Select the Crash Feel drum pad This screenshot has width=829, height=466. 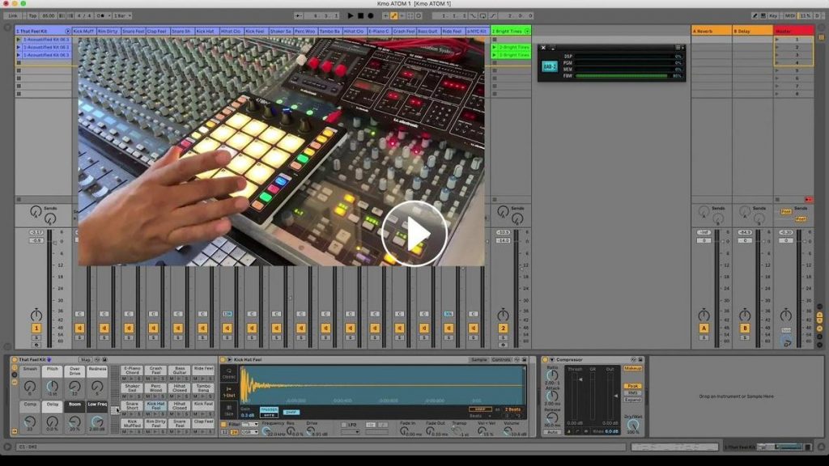pos(155,371)
